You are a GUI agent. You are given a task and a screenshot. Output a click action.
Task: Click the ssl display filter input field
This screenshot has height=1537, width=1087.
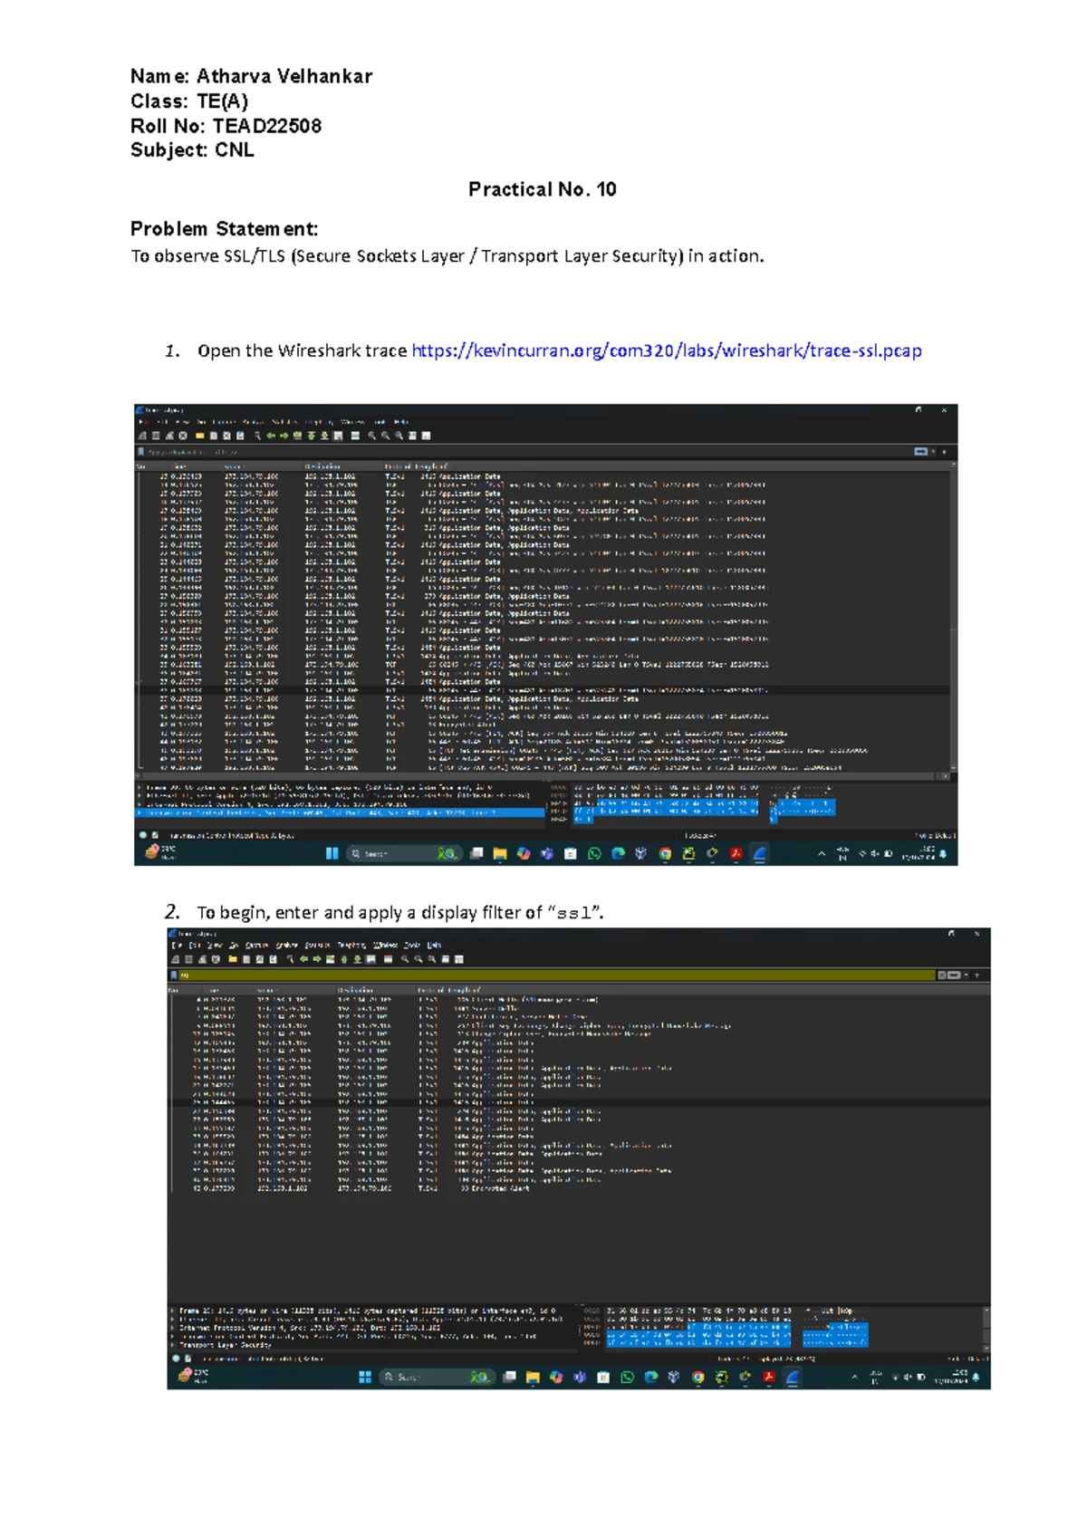pos(556,975)
